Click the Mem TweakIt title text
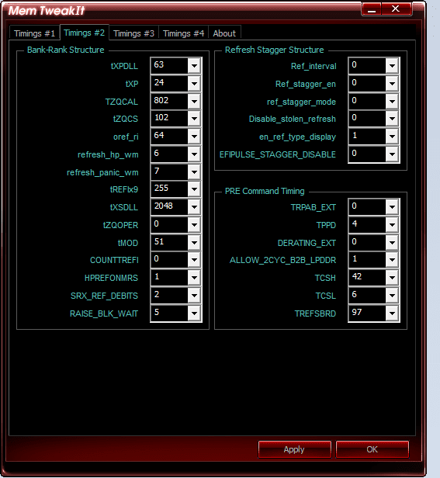 pos(47,10)
